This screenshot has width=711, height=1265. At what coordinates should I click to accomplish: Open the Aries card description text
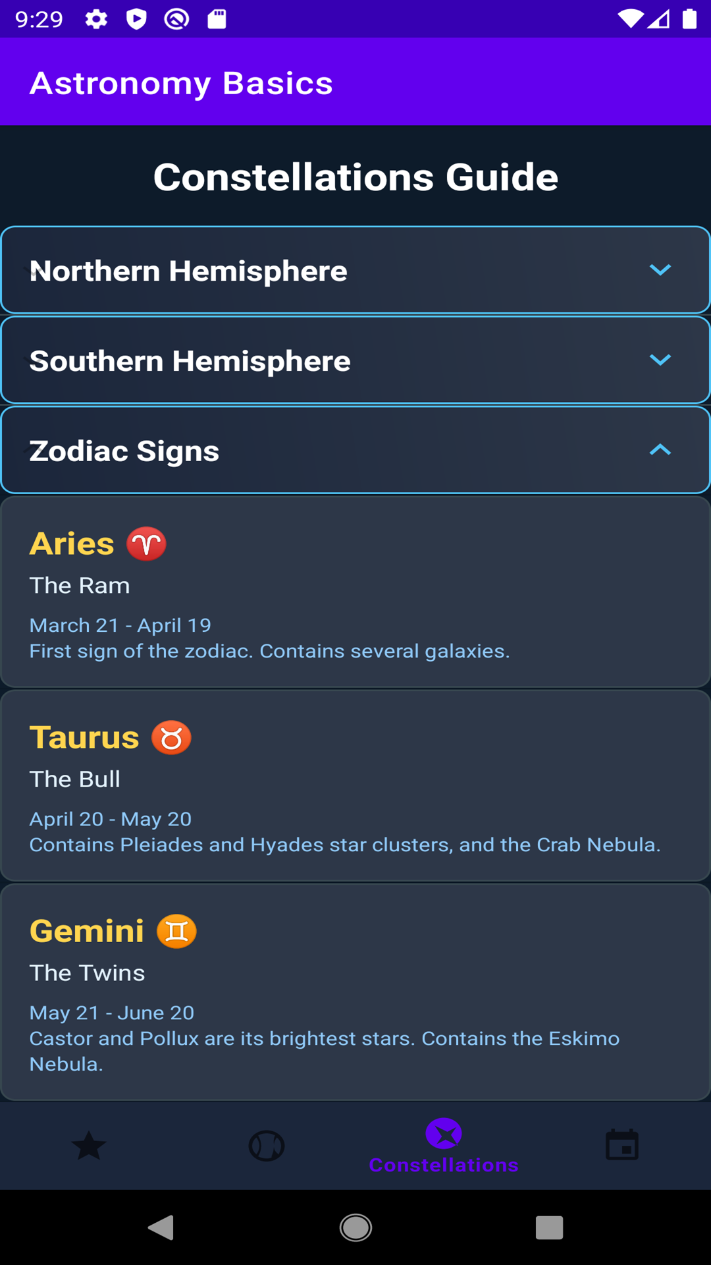269,651
